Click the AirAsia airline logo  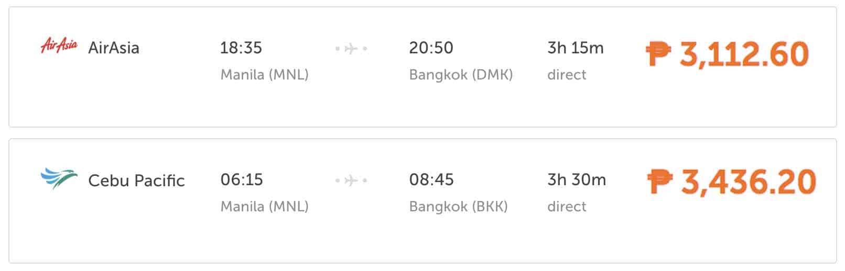[x=59, y=46]
